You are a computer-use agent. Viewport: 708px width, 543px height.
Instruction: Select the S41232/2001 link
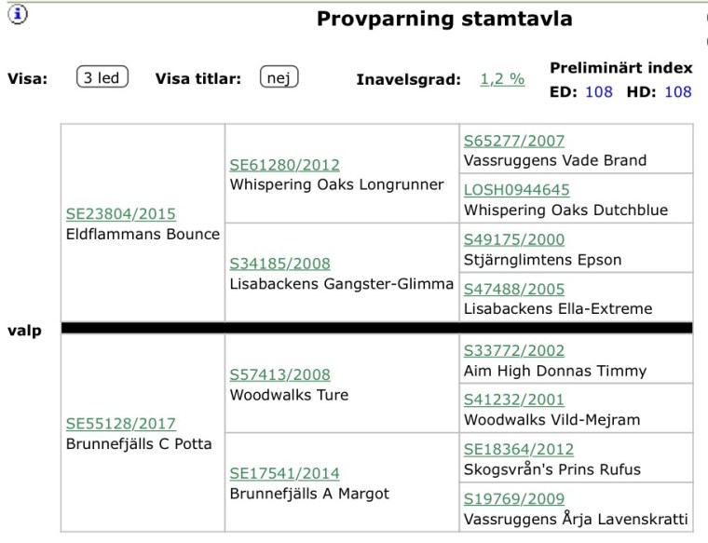tap(514, 400)
